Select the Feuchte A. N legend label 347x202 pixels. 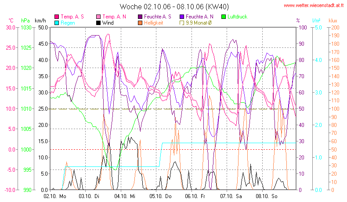coord(199,17)
